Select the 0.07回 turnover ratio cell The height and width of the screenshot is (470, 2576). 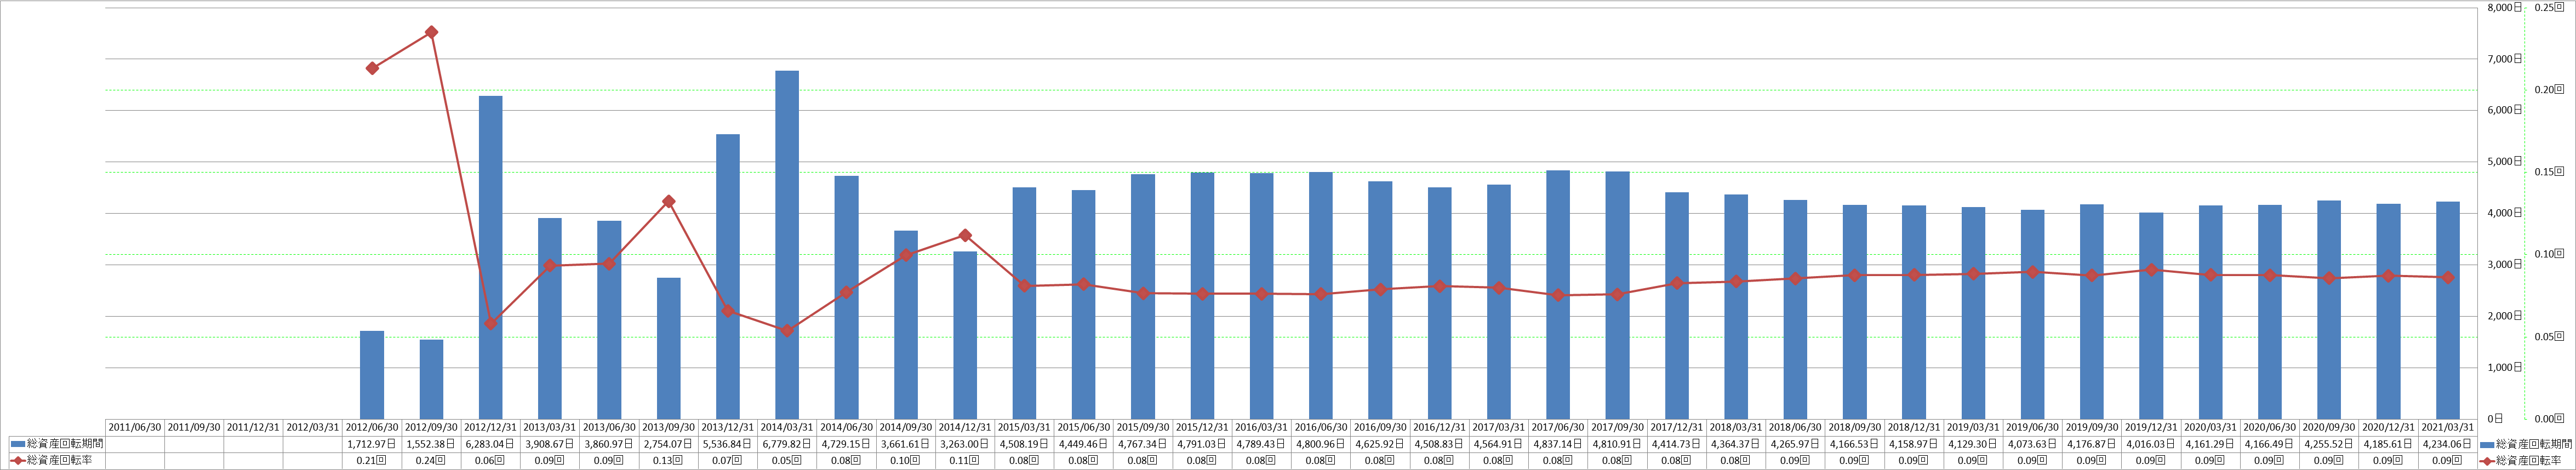click(728, 460)
